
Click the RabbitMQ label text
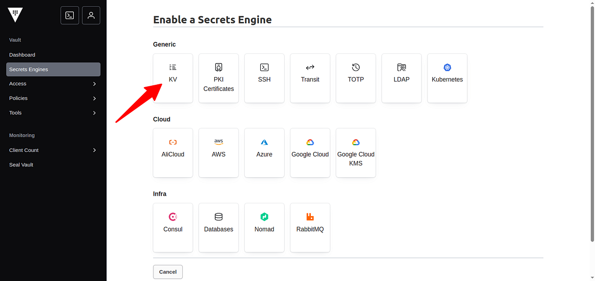pos(310,229)
